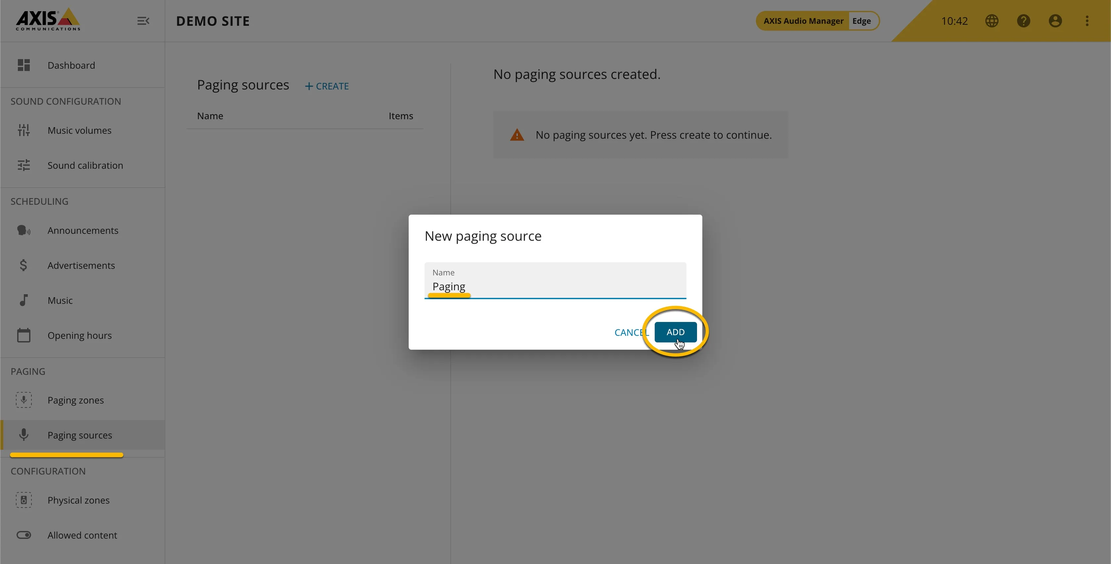Open Allowed content page
Screen dimensions: 1111x564
pos(82,535)
